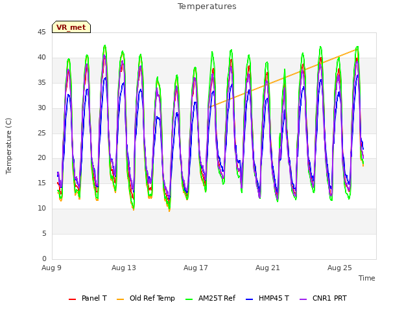The image size is (415, 311).
Task: Toggle the Panel T legend entry
Action: (x=88, y=298)
